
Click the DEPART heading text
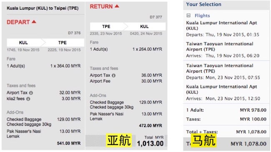coord(18,22)
